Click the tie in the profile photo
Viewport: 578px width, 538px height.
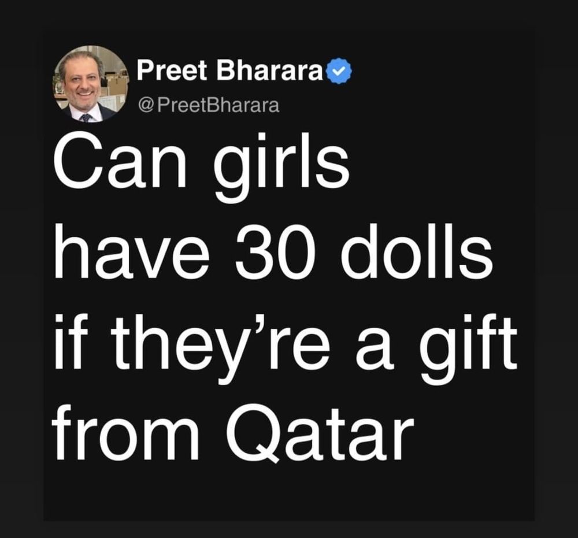click(86, 118)
